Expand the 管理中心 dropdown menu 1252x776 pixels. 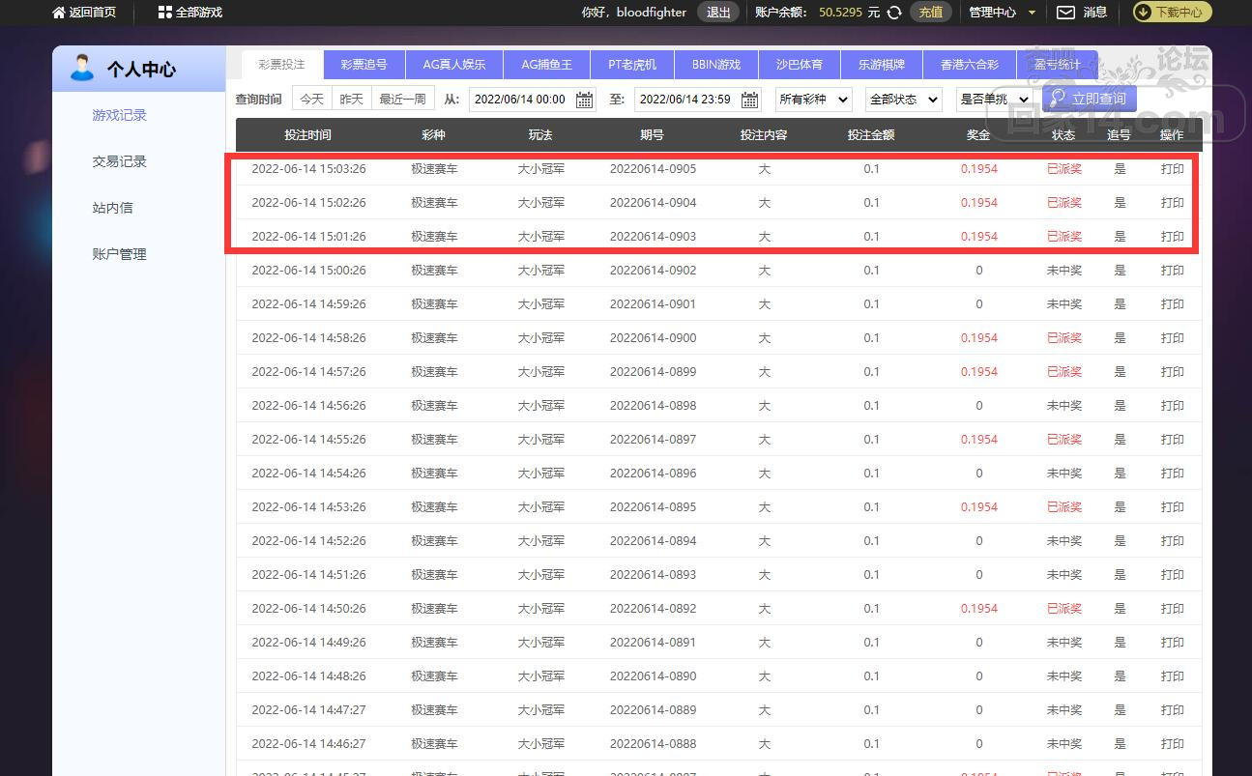pos(1002,13)
